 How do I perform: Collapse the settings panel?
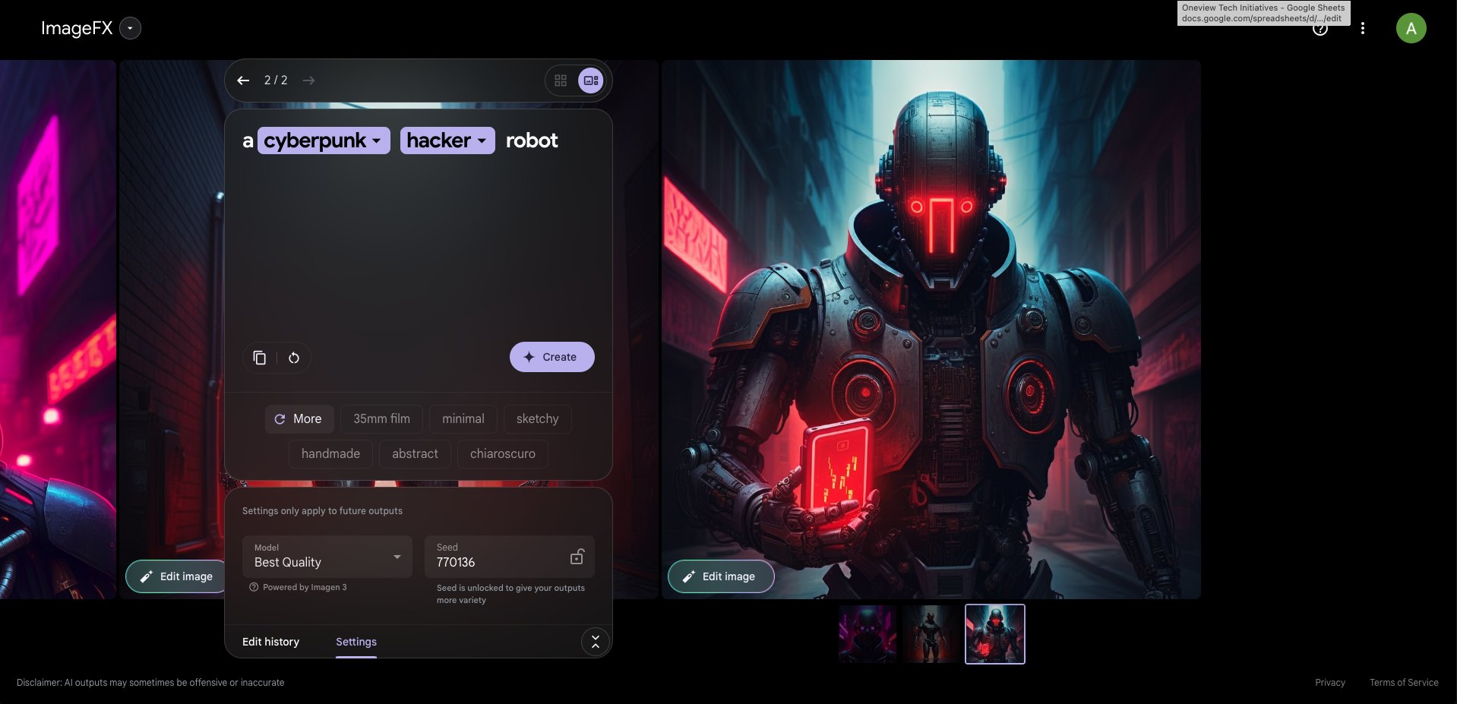[x=596, y=642]
